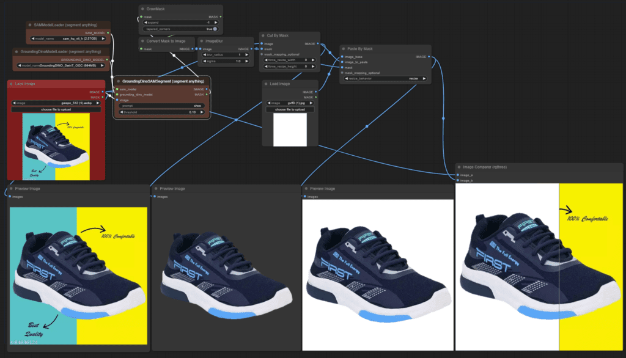
Task: Select the GrowMask node title
Action: [155, 9]
